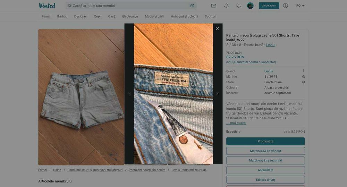Open Femei breadcrumb link
This screenshot has width=347, height=187.
42,170
